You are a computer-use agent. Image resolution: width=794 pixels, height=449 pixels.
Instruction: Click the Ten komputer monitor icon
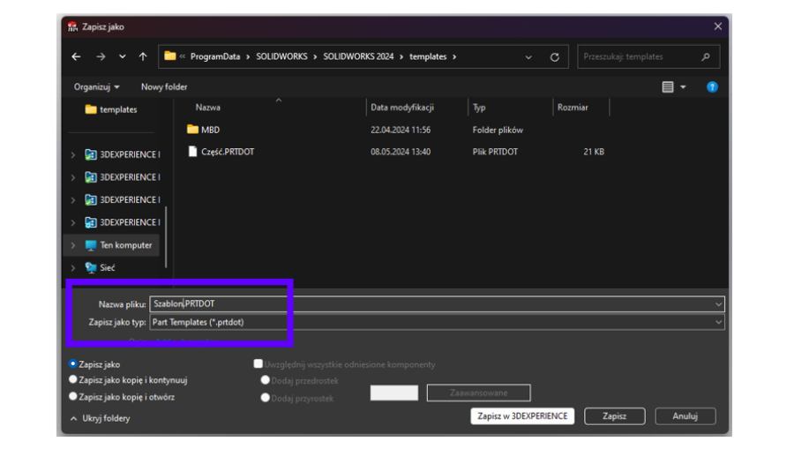[91, 245]
